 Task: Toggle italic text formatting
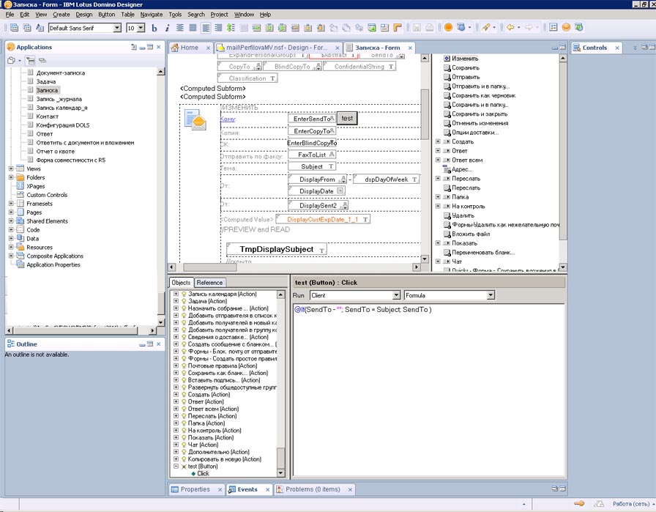(167, 28)
